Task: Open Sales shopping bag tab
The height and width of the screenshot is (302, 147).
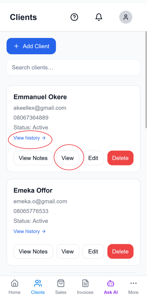Action: click(61, 287)
